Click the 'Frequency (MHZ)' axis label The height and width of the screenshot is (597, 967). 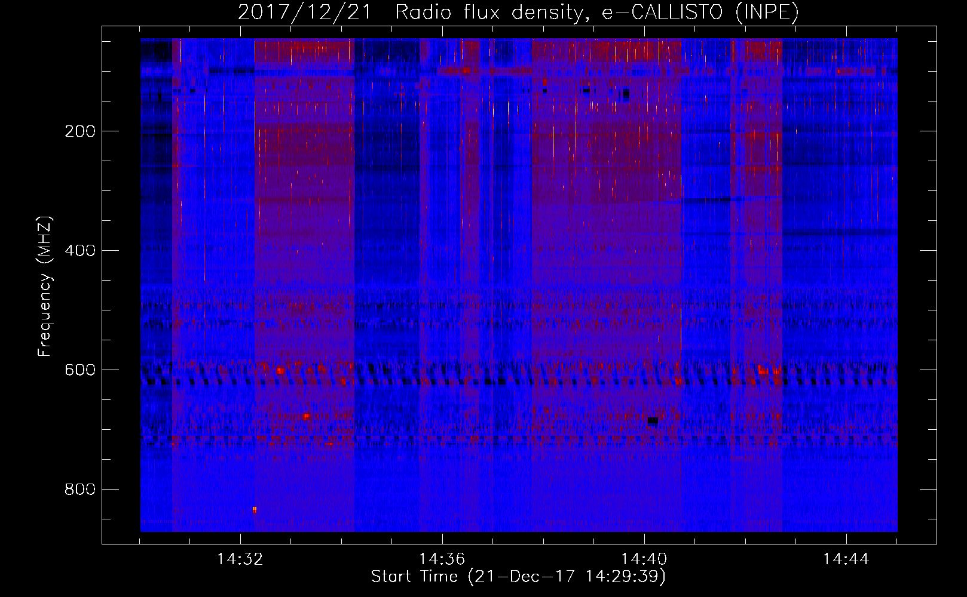45,287
